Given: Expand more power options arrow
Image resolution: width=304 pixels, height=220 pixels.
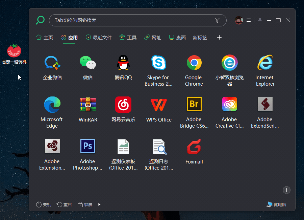Looking at the screenshot, I should click(x=99, y=204).
